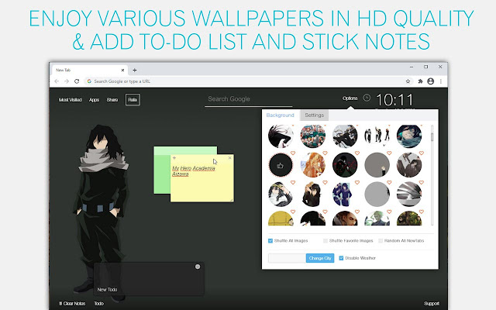The height and width of the screenshot is (310, 496).
Task: Click the clock icon beside the time
Action: point(367,98)
